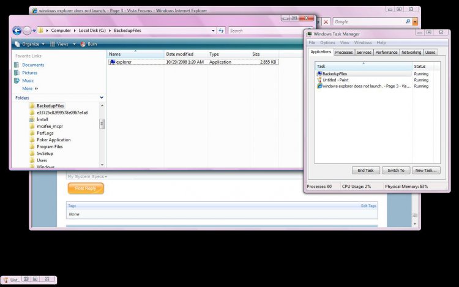Click the folder icon in Explorer address bar
459x287 pixels.
[41, 30]
